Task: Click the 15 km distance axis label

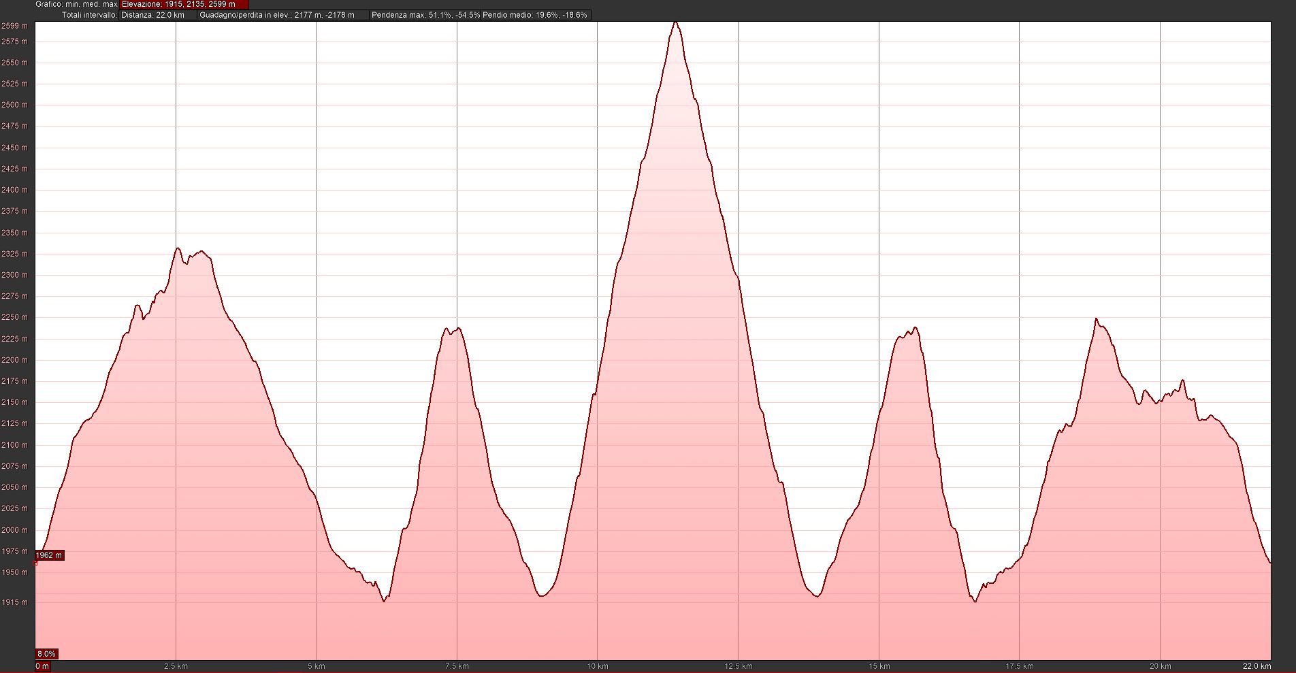Action: tap(879, 666)
